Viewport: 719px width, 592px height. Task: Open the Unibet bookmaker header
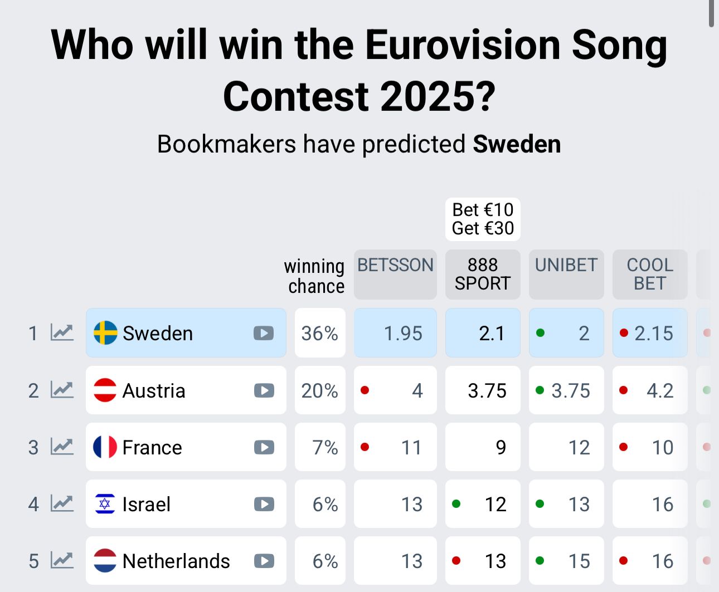click(566, 265)
